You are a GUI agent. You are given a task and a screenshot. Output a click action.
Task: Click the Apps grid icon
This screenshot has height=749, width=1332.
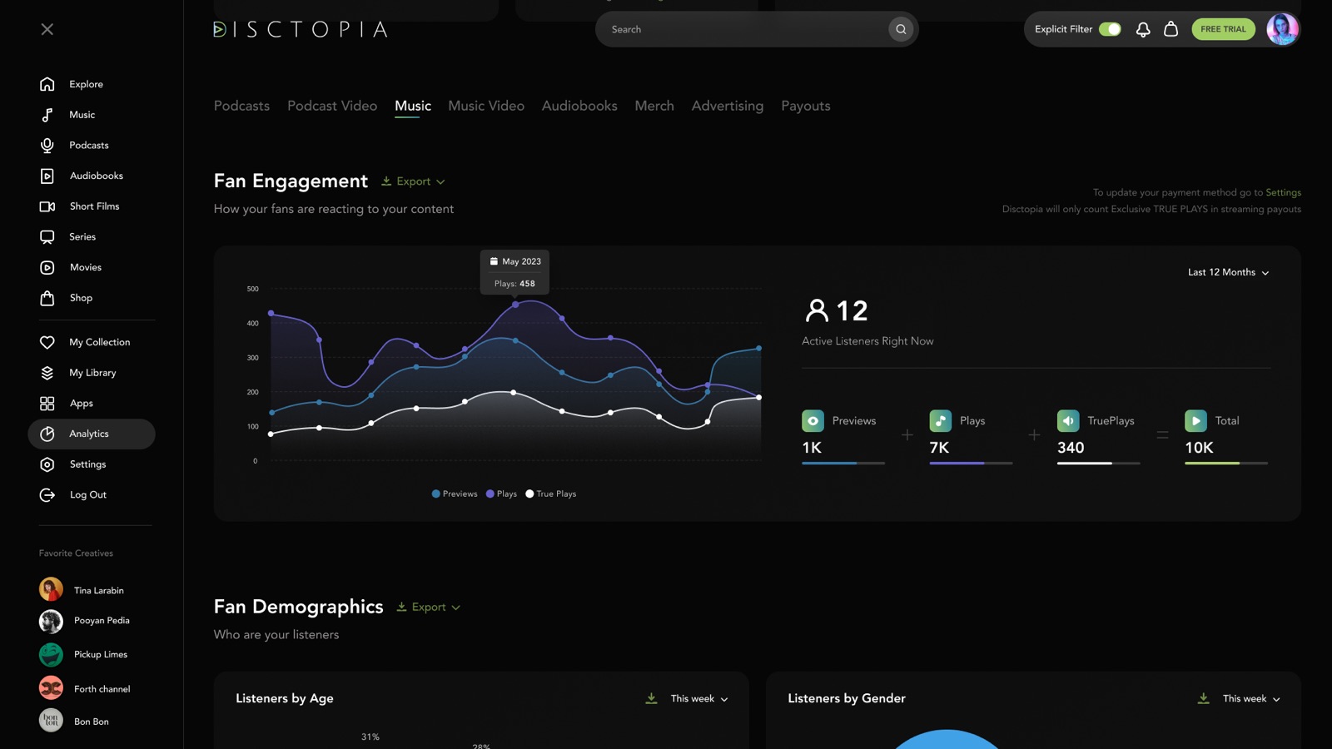click(x=47, y=404)
